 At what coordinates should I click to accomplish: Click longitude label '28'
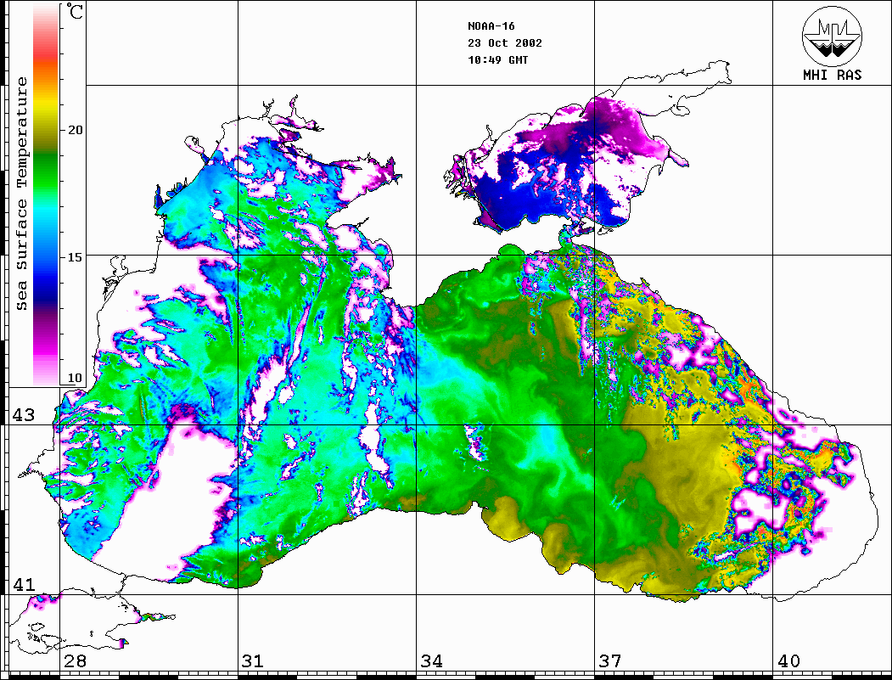tap(75, 660)
